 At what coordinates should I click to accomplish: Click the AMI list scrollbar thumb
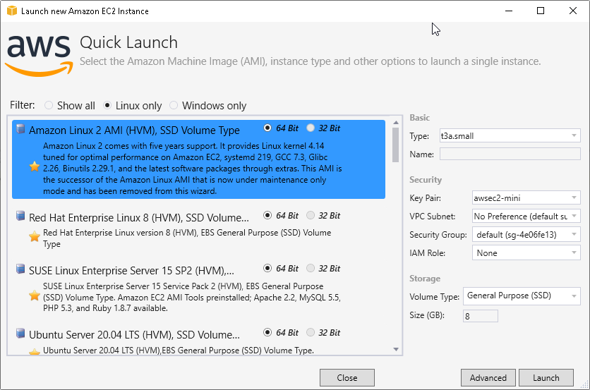(395, 145)
